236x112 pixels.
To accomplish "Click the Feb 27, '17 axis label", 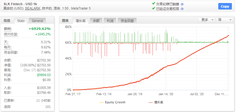I will 73,94.
